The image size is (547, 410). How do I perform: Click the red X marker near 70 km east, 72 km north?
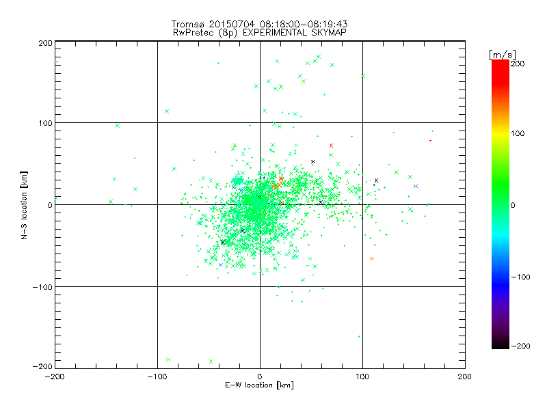pyautogui.click(x=331, y=146)
